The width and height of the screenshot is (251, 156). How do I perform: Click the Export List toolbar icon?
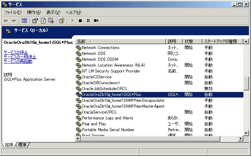tap(51, 21)
